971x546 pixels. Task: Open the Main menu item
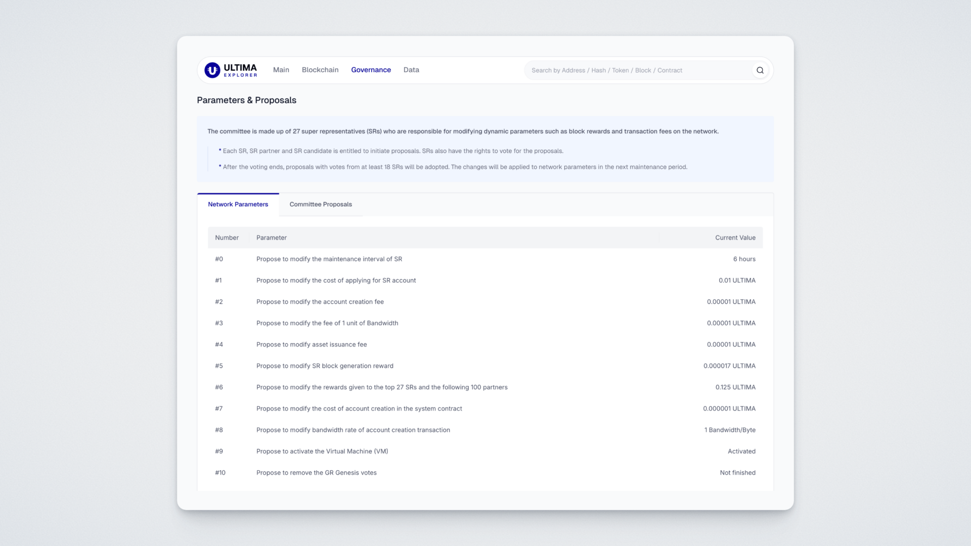(281, 70)
